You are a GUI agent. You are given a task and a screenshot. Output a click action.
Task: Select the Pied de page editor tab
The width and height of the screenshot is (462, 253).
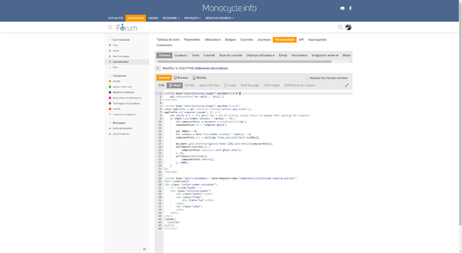[x=250, y=86]
